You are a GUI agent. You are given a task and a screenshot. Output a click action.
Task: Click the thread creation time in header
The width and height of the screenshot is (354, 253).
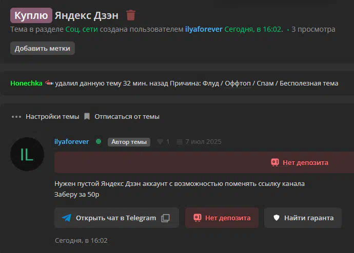[253, 29]
